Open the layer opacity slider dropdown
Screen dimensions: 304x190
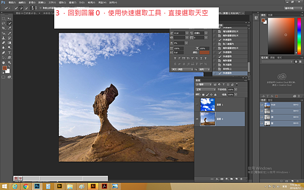(236, 90)
